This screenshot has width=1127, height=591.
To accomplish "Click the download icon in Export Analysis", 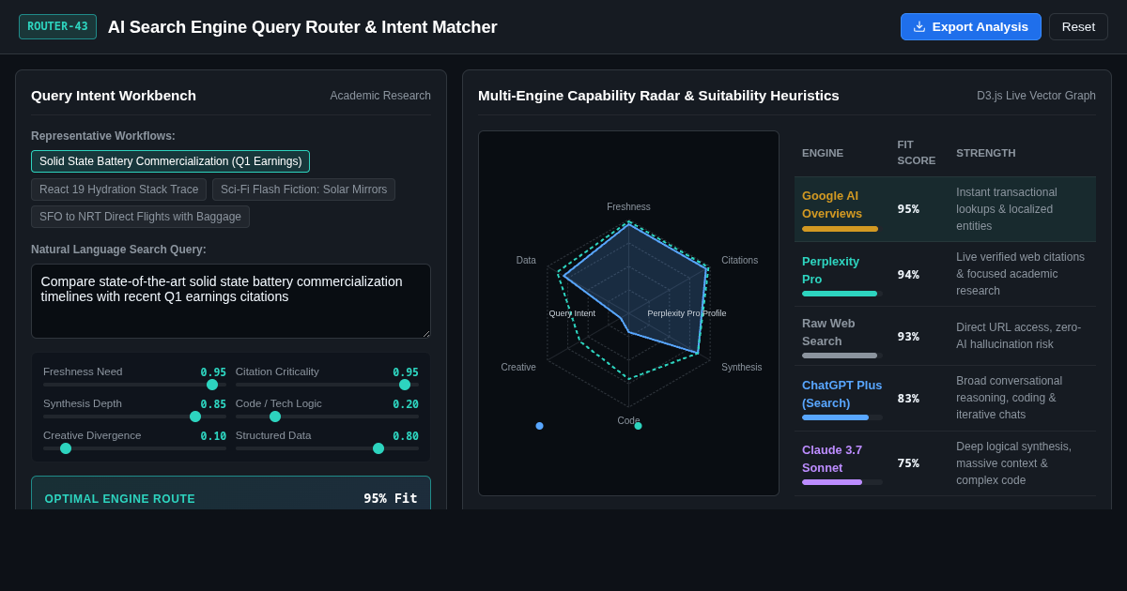I will [919, 26].
